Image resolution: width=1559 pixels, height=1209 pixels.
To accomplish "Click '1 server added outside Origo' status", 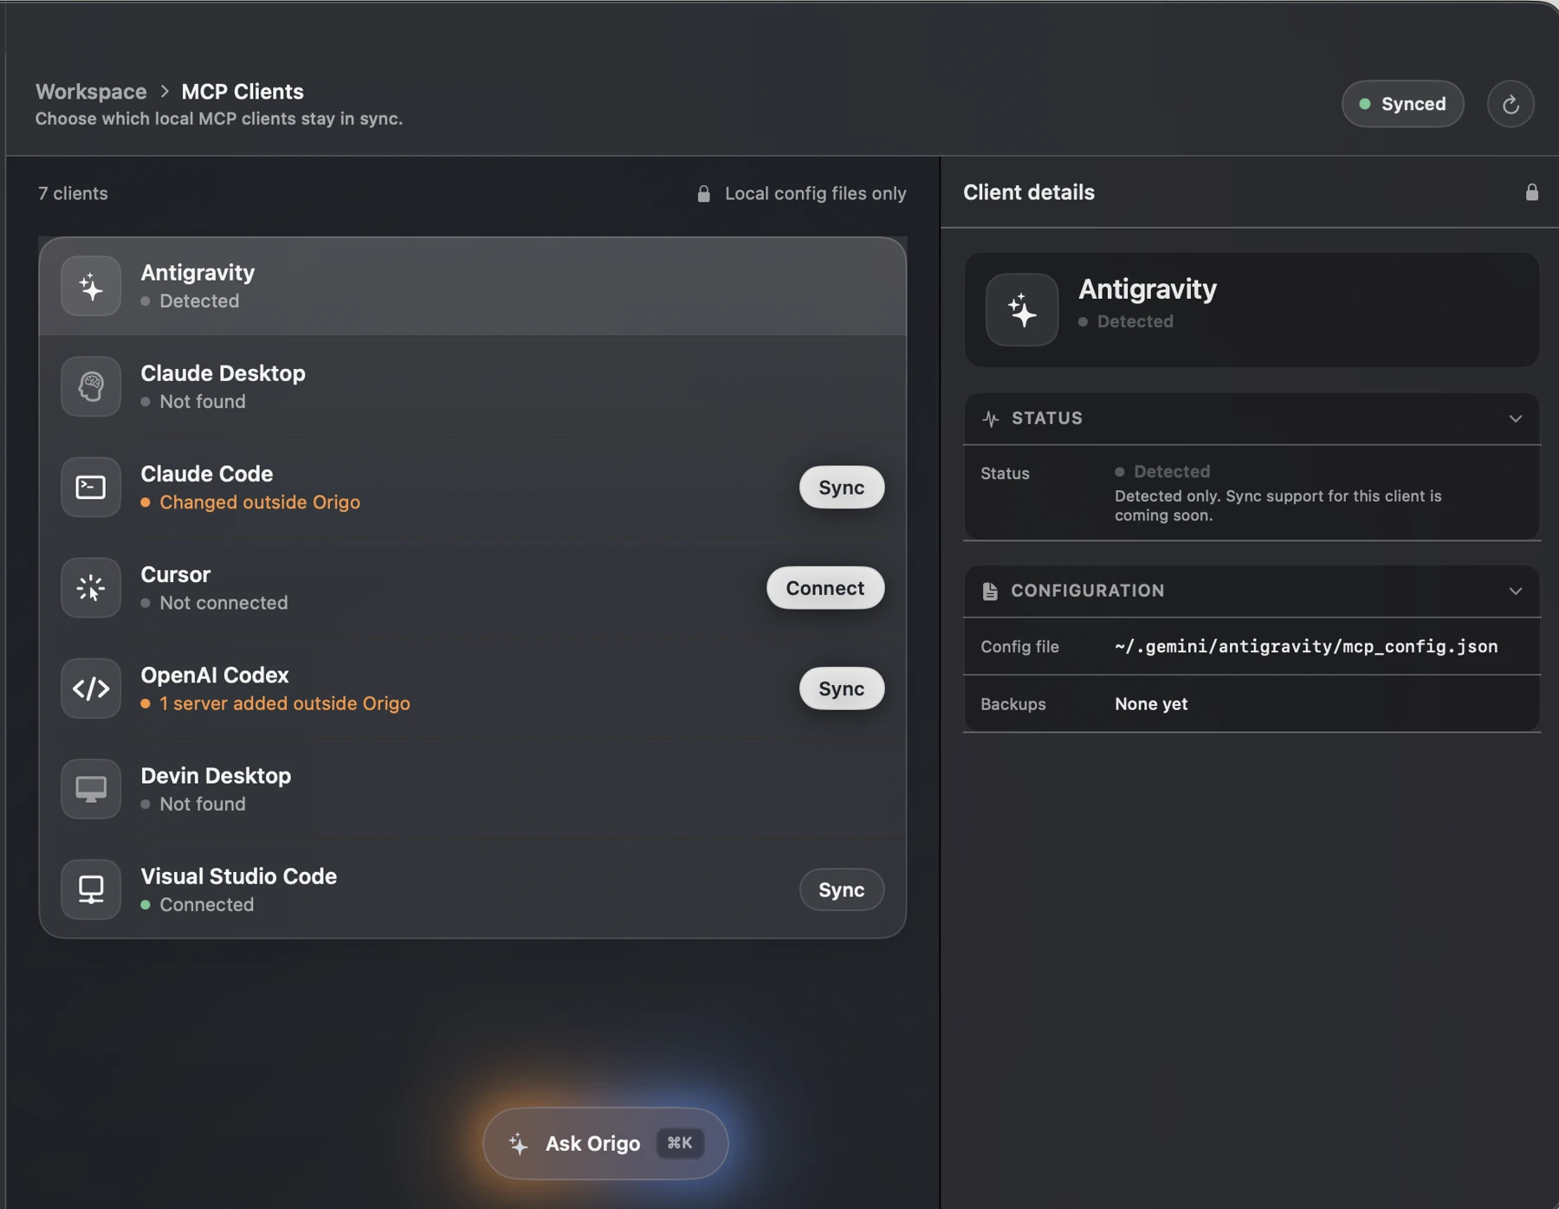I will [285, 703].
